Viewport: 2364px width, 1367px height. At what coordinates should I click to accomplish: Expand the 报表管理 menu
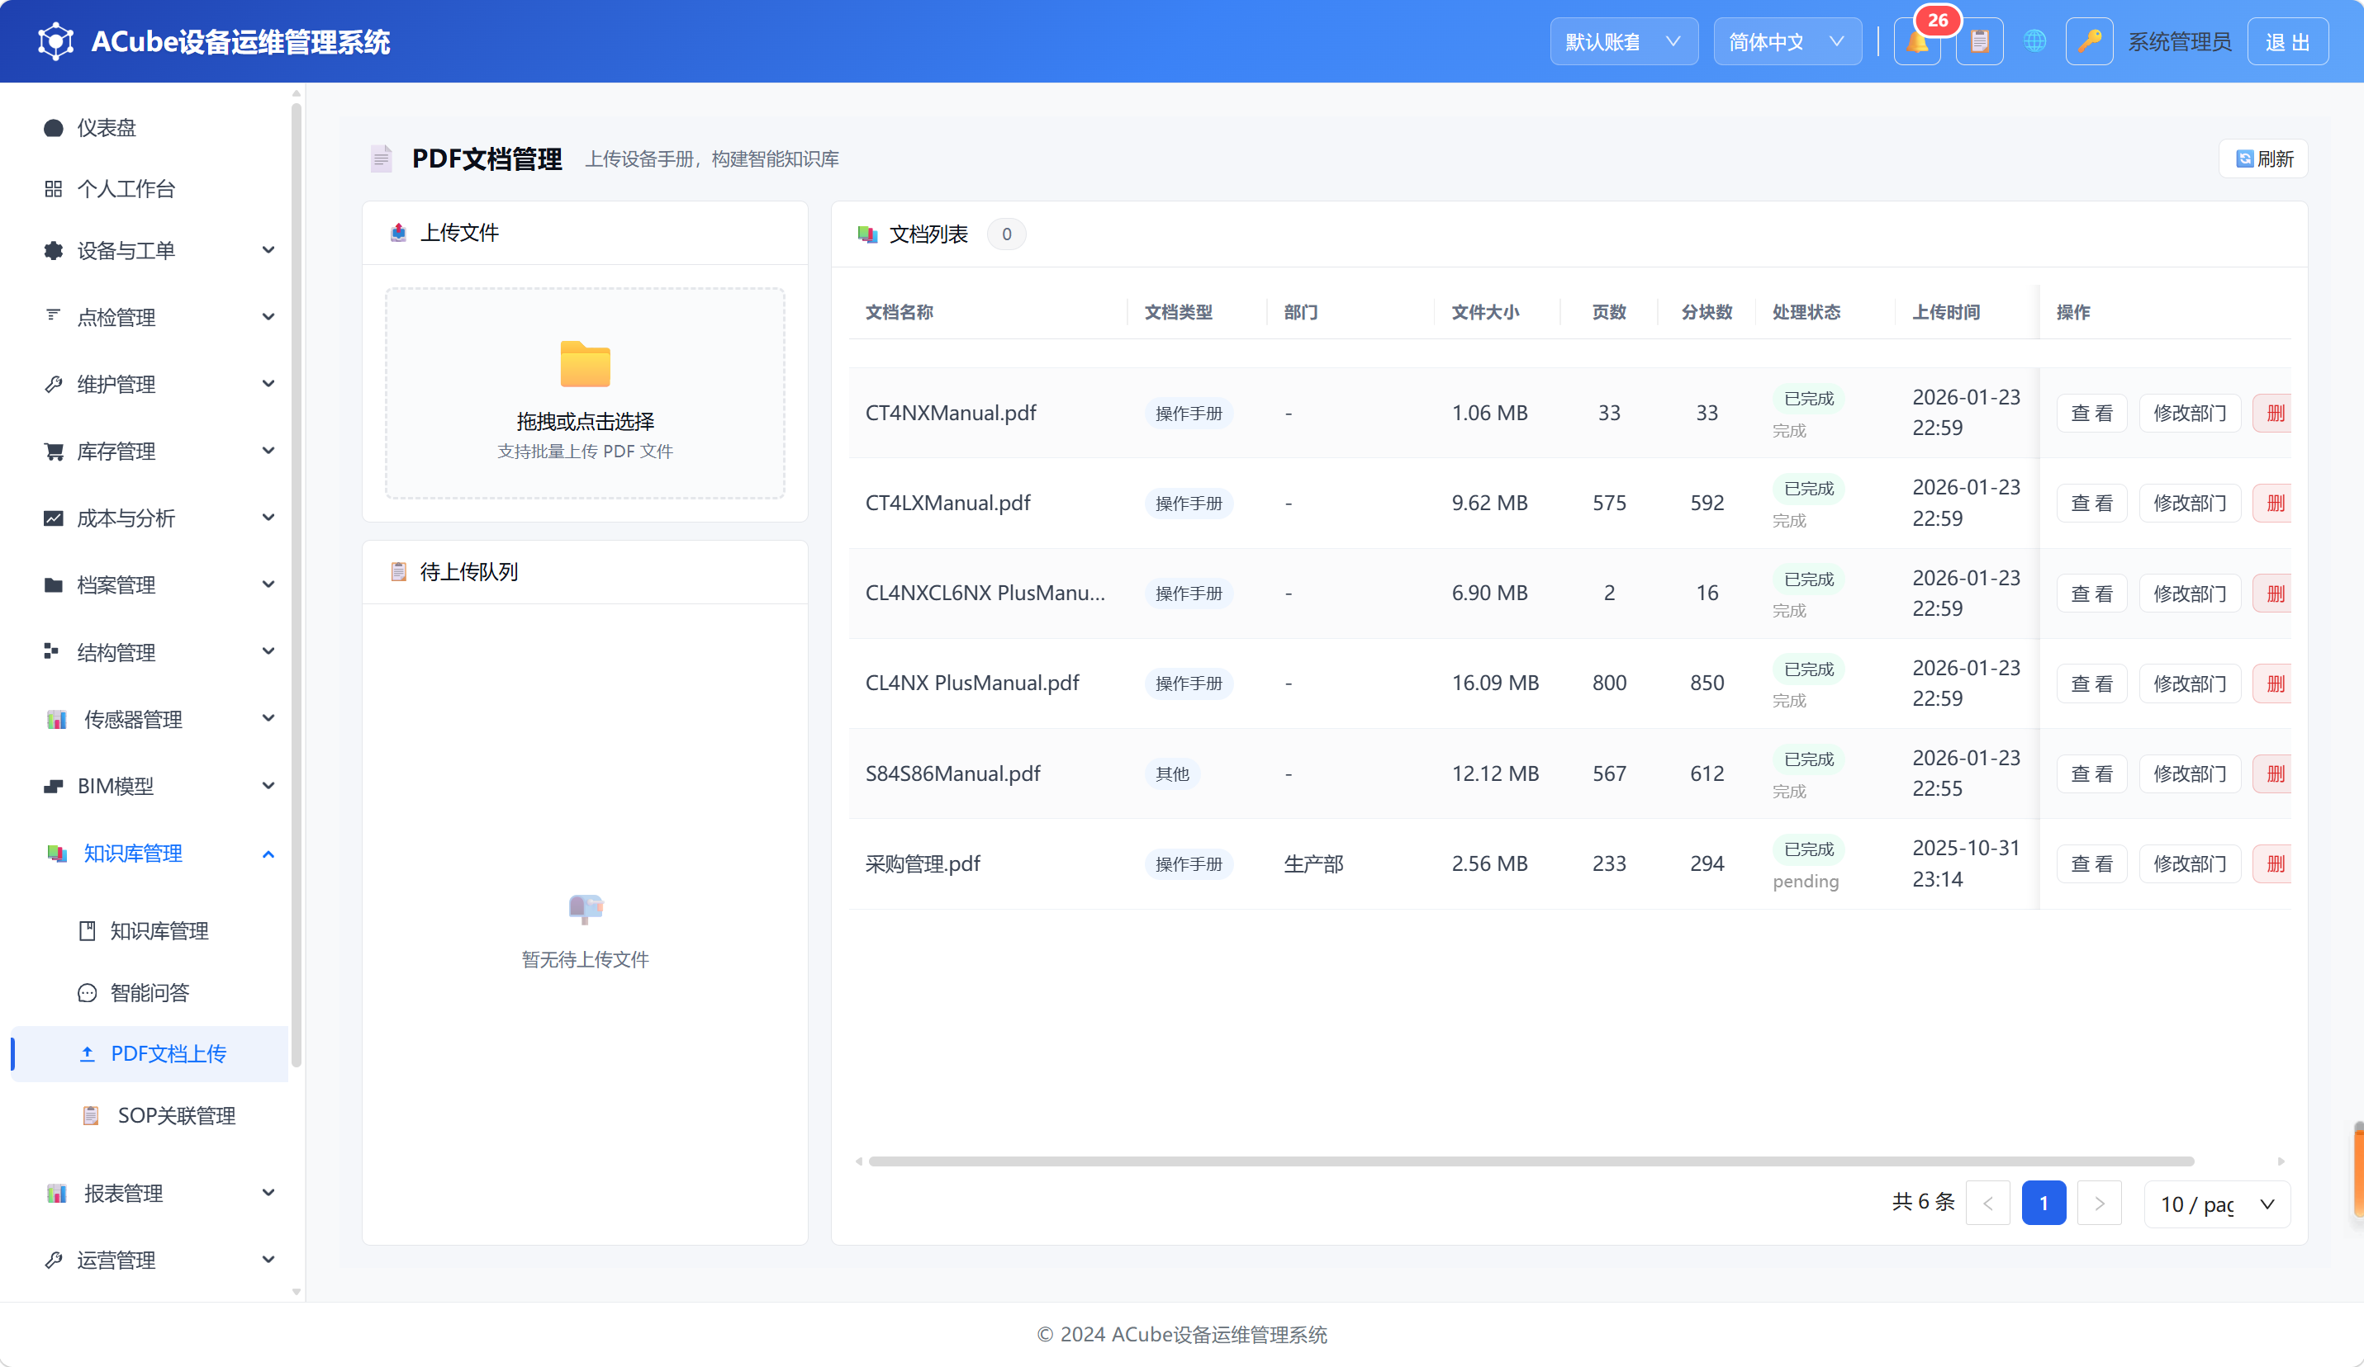[150, 1193]
